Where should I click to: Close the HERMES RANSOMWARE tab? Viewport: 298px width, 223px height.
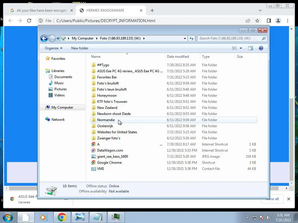tap(141, 10)
